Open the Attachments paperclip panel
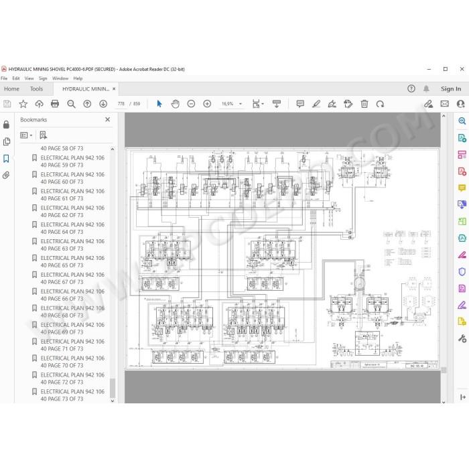The width and height of the screenshot is (469, 469). (6, 175)
